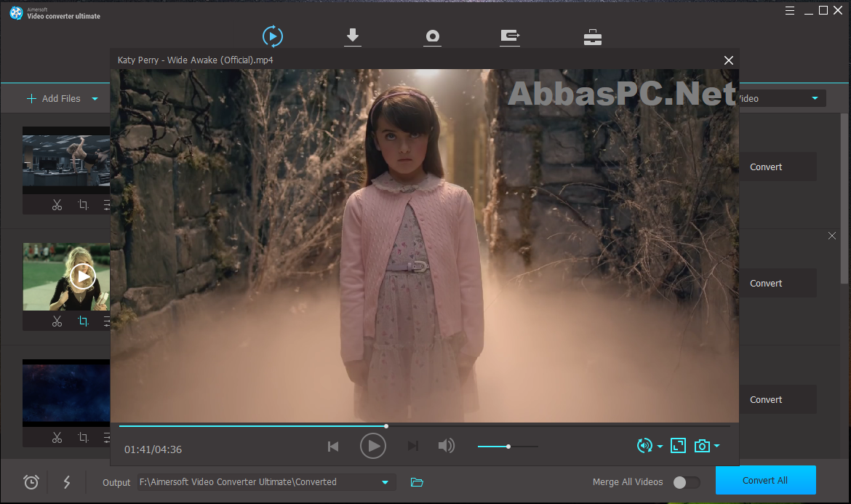Image resolution: width=851 pixels, height=504 pixels.
Task: Click the audio track icon in preview
Action: (644, 446)
